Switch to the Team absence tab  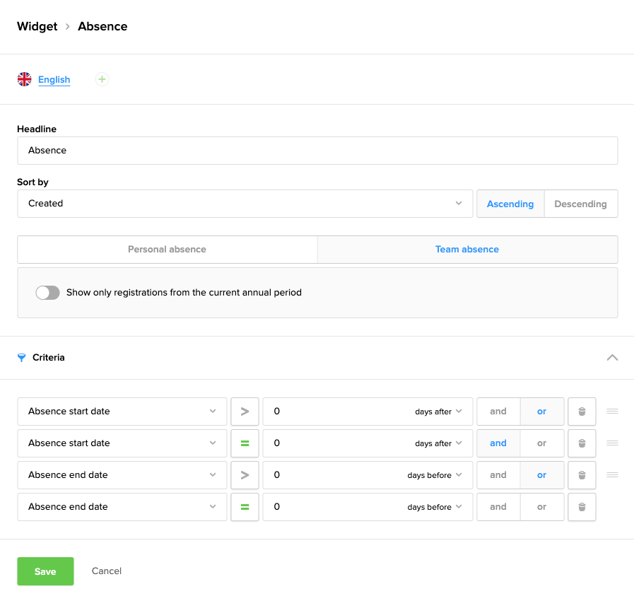[x=467, y=250]
